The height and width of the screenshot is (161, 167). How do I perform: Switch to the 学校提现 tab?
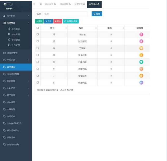64,4
